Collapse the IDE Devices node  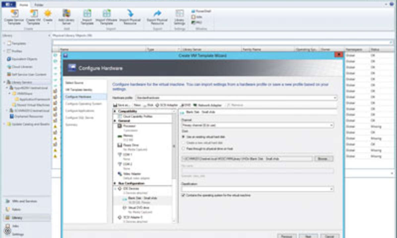coord(115,188)
